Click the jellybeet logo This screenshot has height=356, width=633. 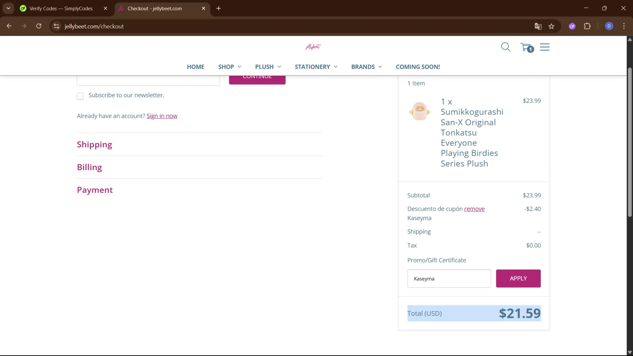point(313,46)
